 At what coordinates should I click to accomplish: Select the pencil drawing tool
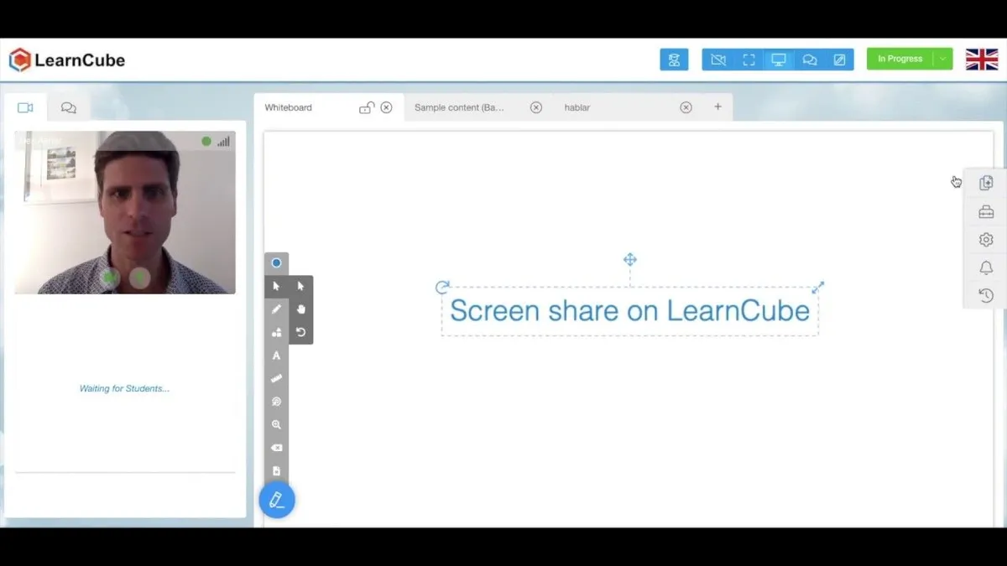click(276, 309)
